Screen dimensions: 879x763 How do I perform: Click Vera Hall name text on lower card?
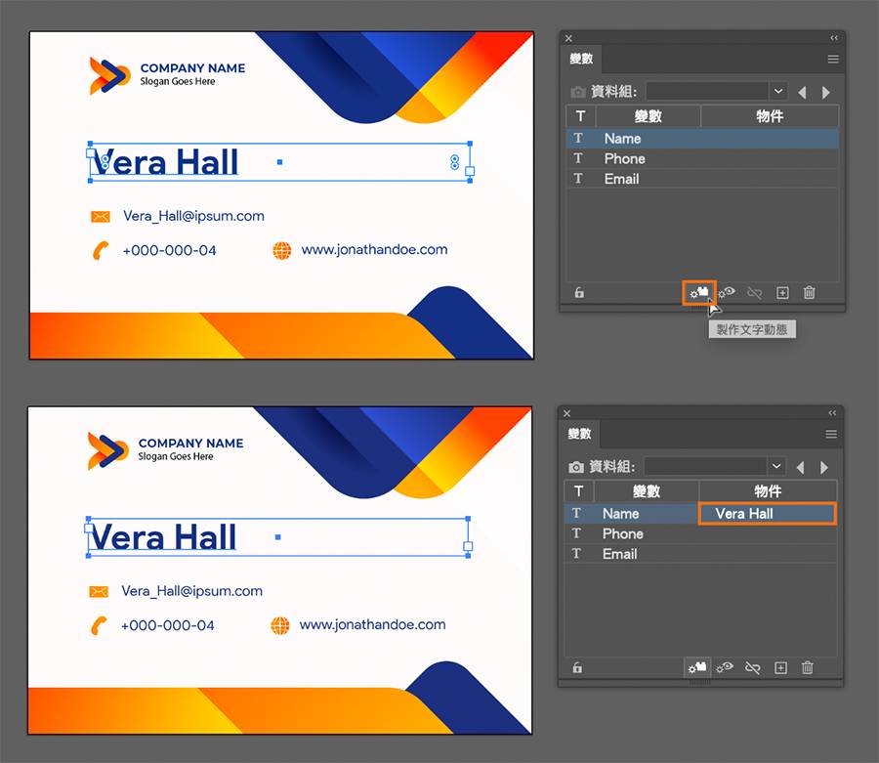click(164, 537)
